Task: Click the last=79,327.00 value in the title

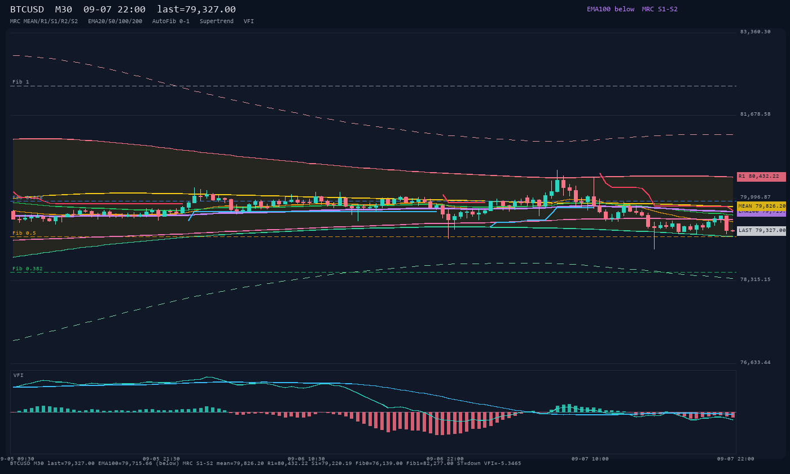Action: tap(196, 10)
